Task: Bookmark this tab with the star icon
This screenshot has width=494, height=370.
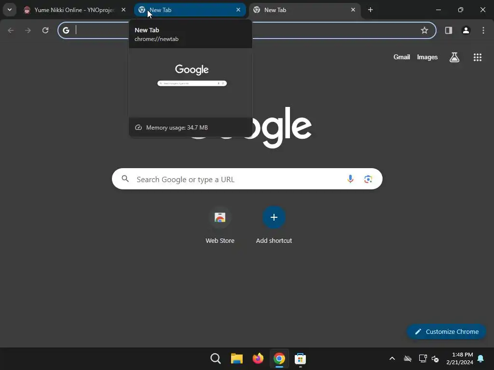Action: point(425,30)
